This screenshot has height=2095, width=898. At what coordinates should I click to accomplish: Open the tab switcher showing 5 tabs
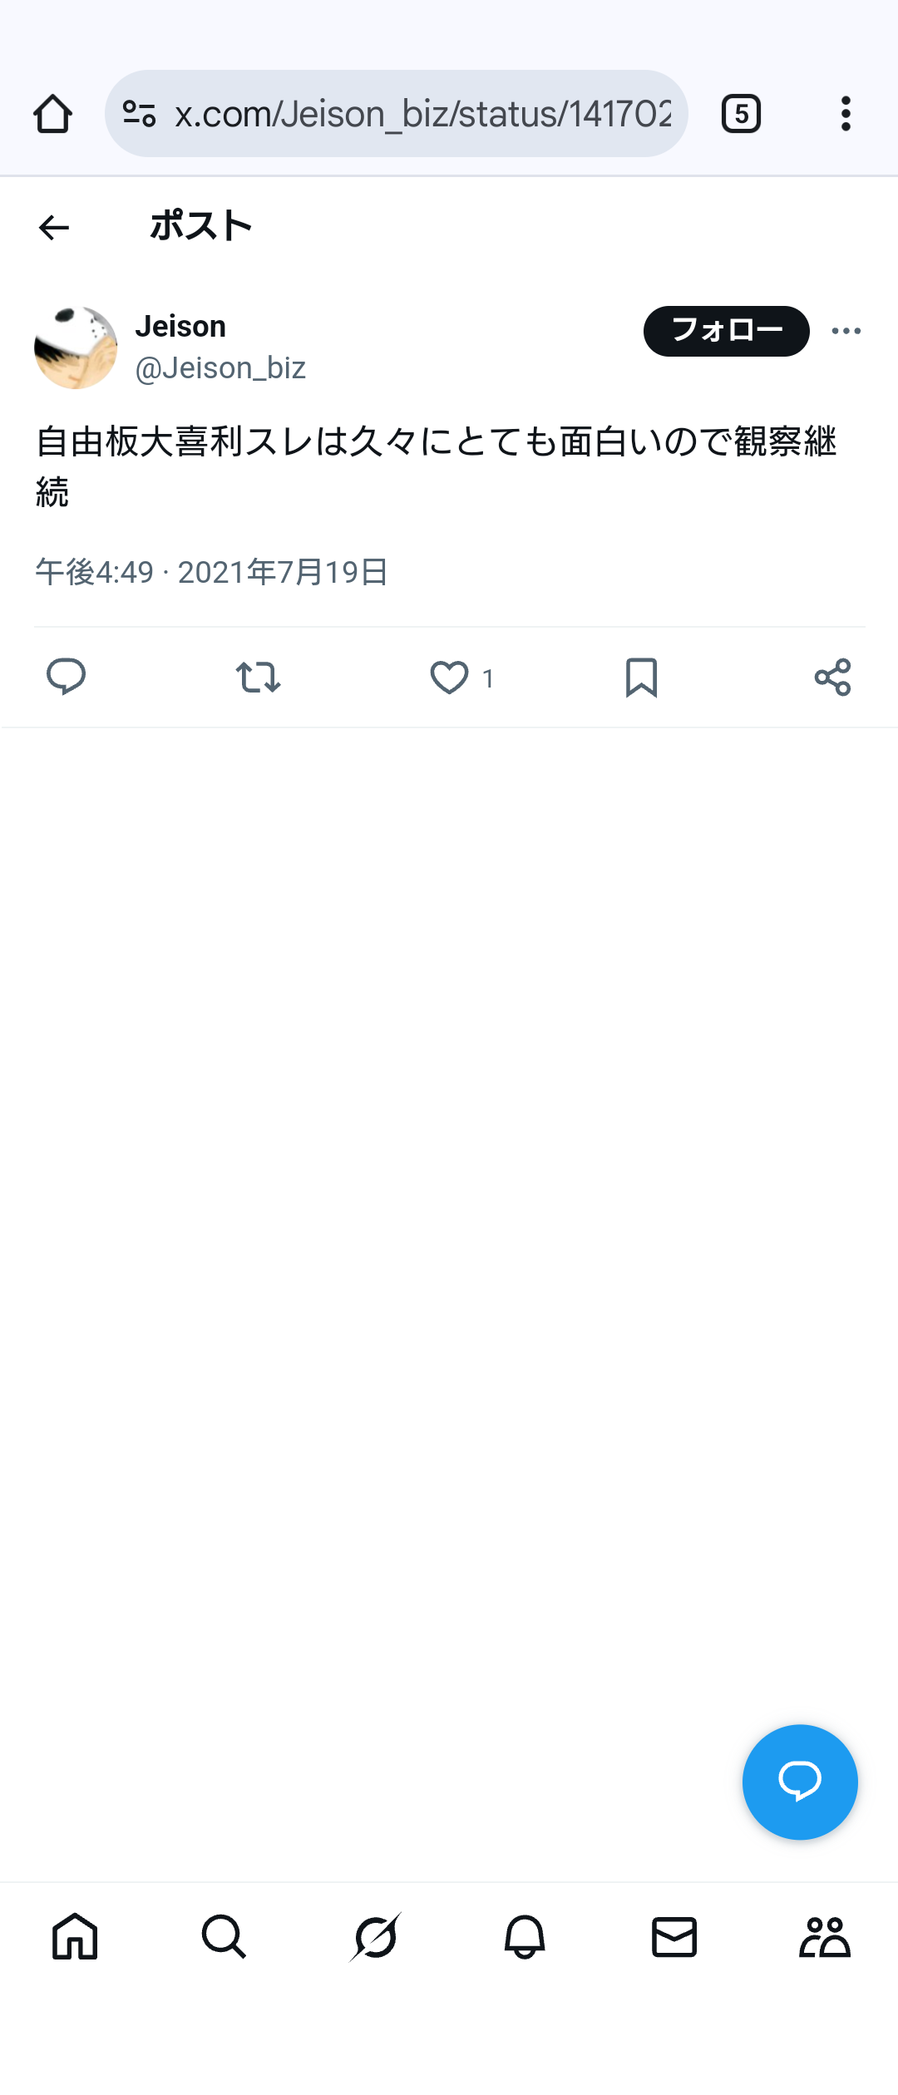741,114
